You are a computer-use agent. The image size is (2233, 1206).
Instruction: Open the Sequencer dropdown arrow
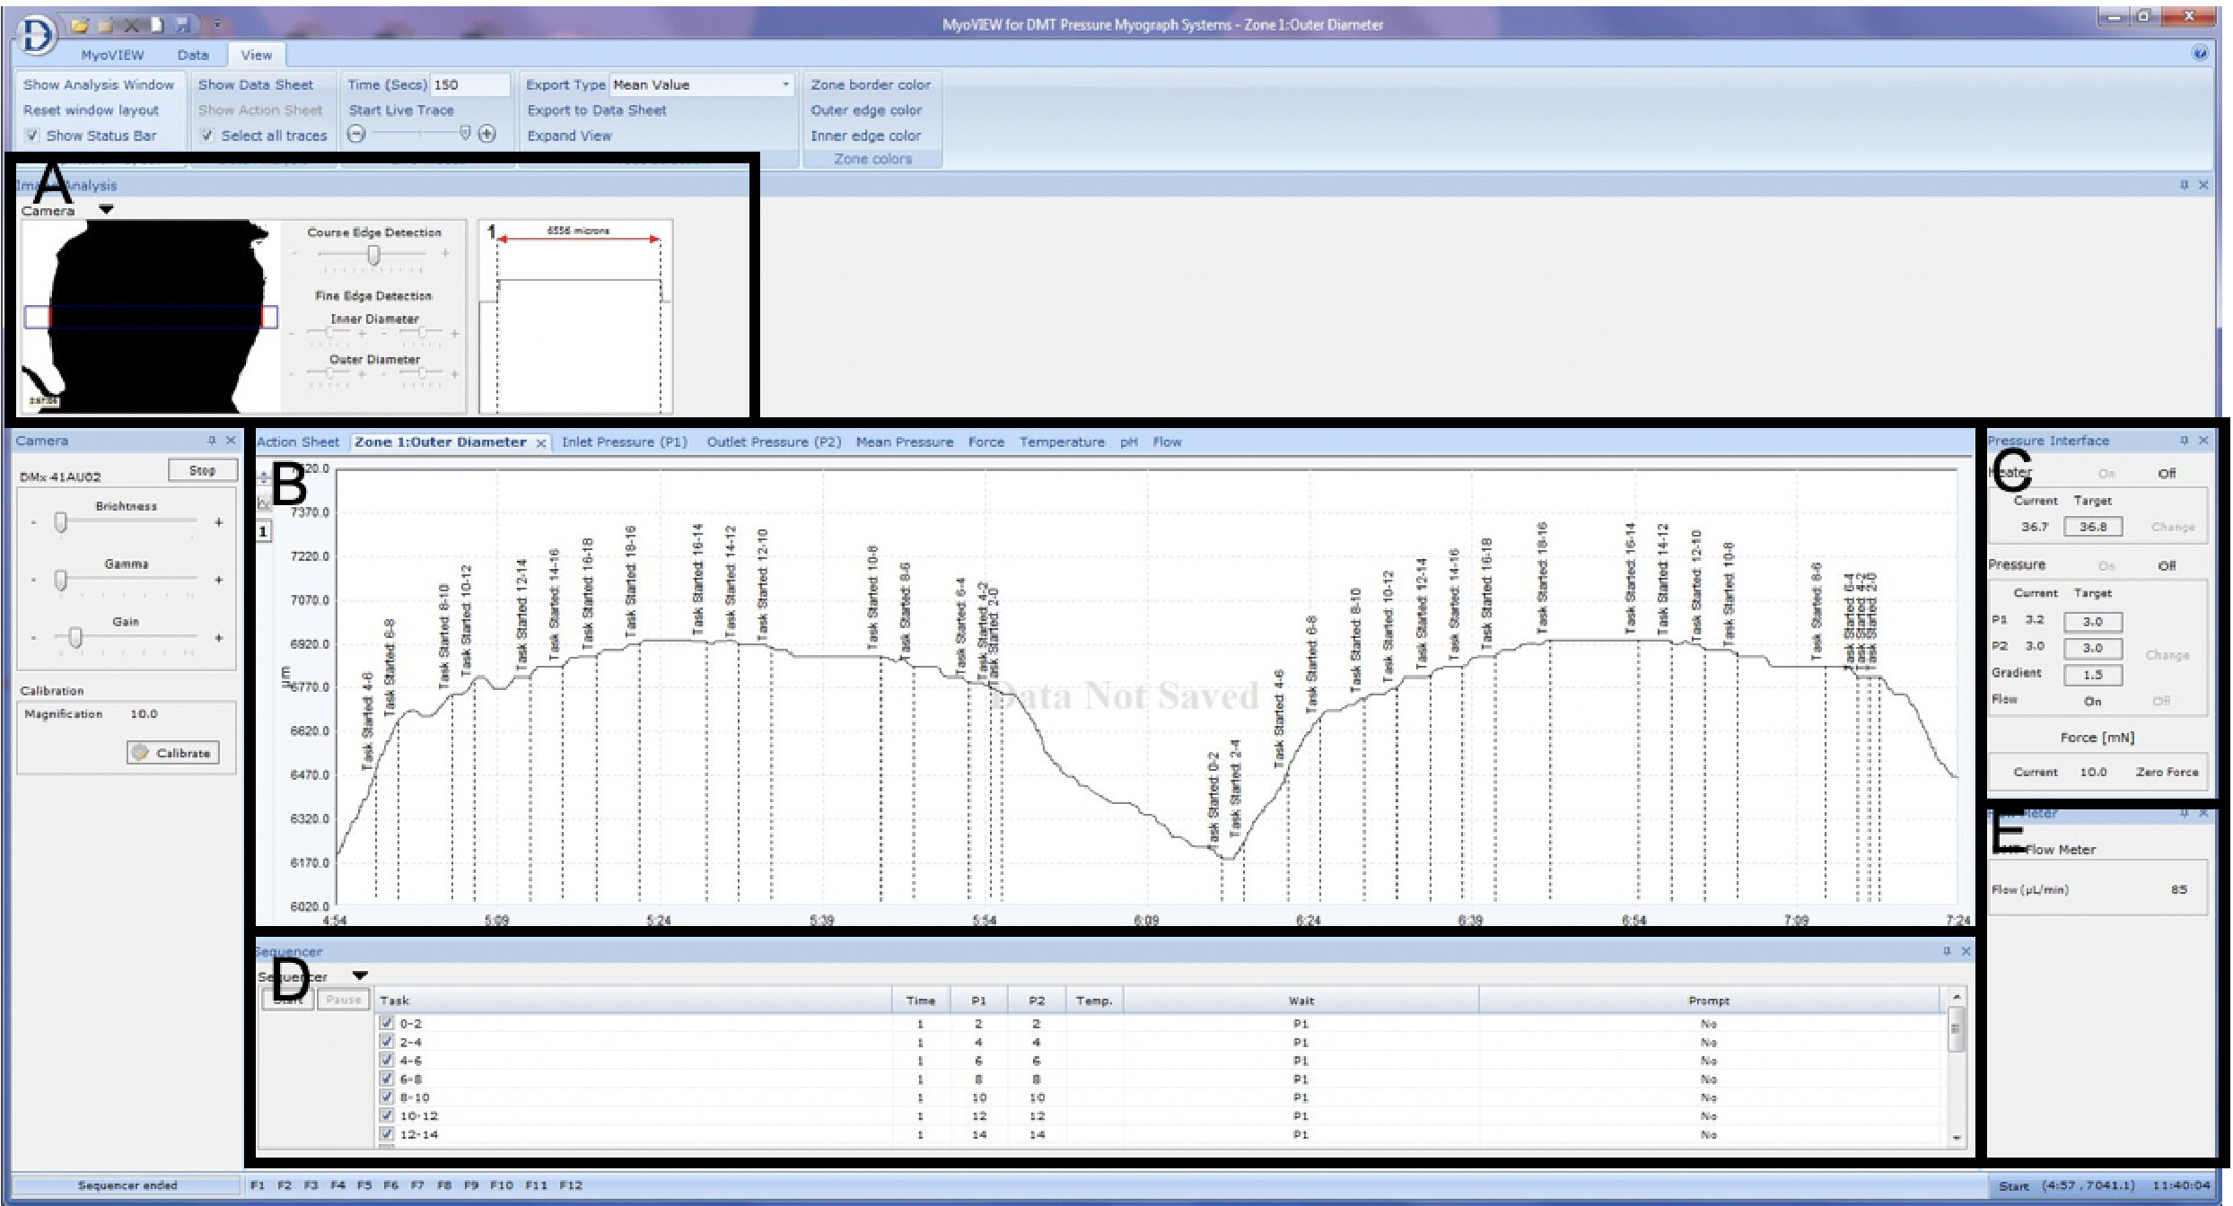point(359,975)
